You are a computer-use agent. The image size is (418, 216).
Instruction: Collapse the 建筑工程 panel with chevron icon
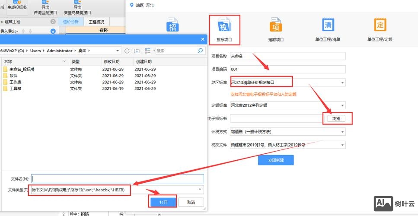click(x=53, y=22)
